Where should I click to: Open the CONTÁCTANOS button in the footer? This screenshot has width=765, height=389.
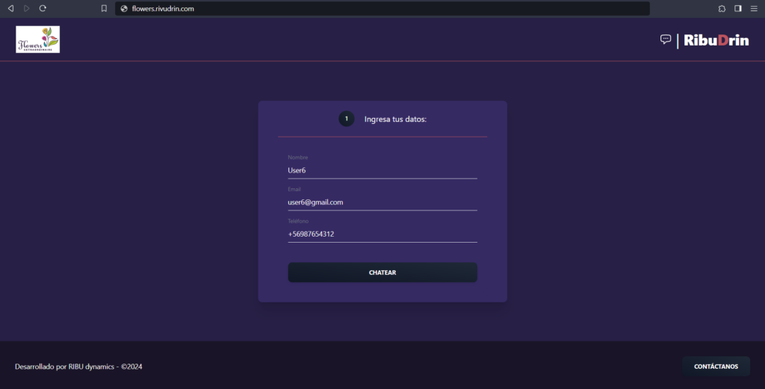[x=716, y=367]
